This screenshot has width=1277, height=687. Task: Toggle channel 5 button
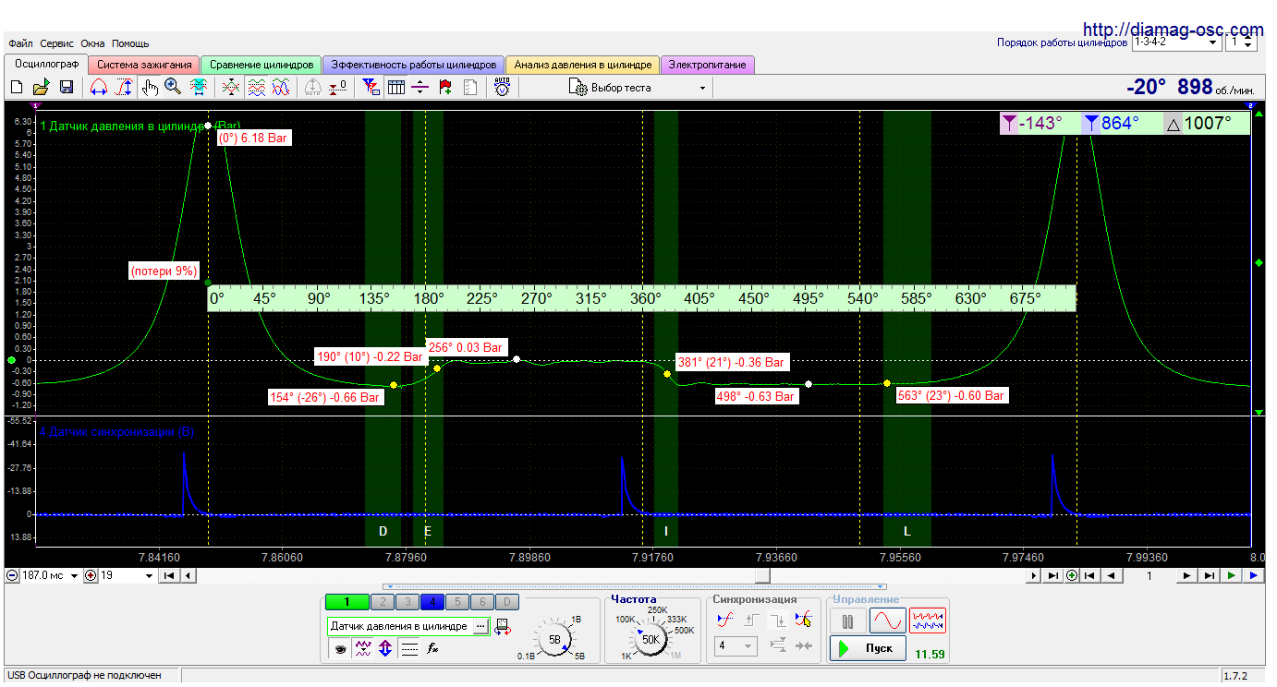[x=457, y=601]
